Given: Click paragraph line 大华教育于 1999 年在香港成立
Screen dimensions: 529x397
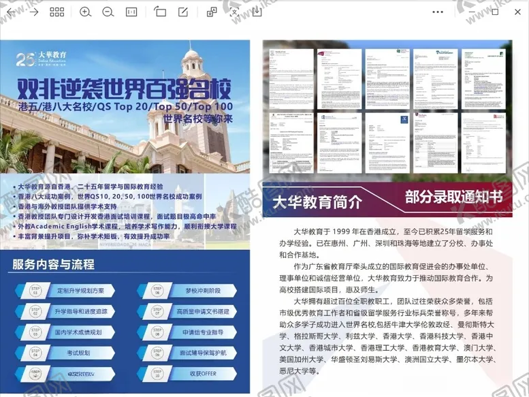Looking at the screenshot, I should click(x=393, y=232).
